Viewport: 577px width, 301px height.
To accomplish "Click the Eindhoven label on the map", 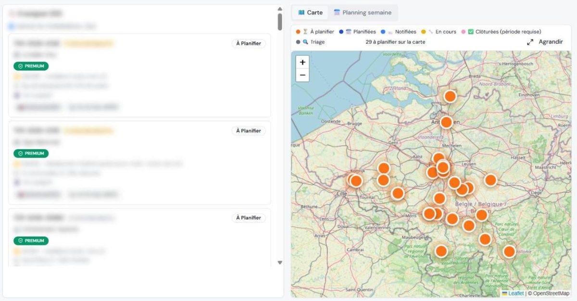I will 528,95.
